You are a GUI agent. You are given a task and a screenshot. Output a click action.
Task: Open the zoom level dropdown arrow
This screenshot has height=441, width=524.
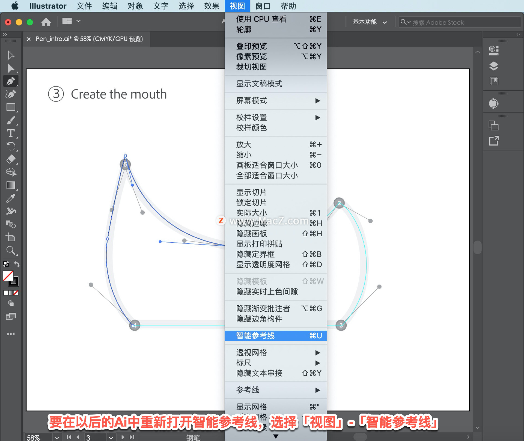[56, 437]
